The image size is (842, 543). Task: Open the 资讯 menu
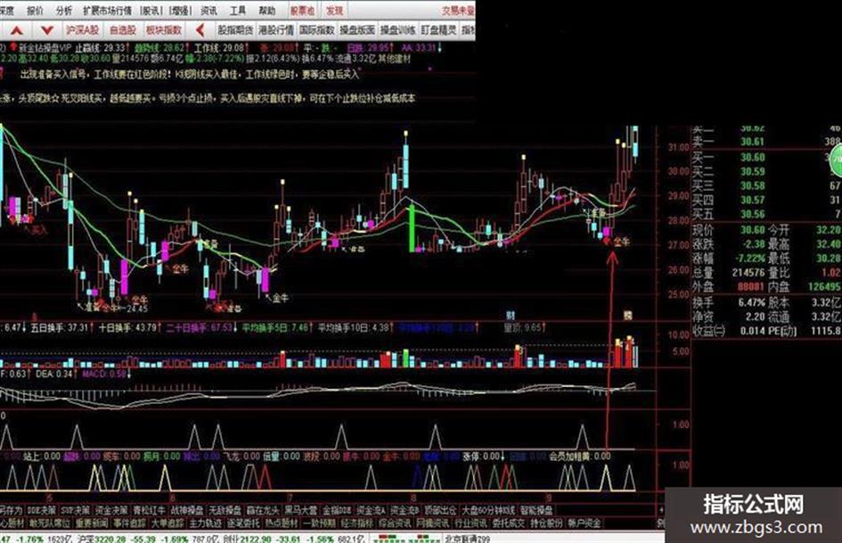208,10
